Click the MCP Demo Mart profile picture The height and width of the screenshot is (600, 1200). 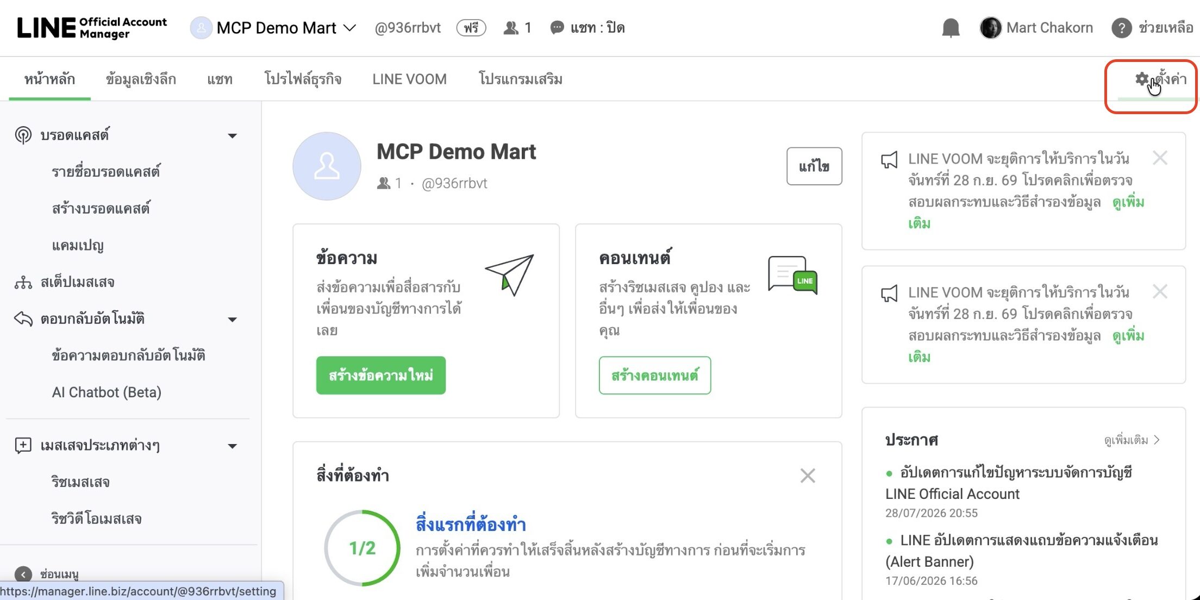click(327, 166)
